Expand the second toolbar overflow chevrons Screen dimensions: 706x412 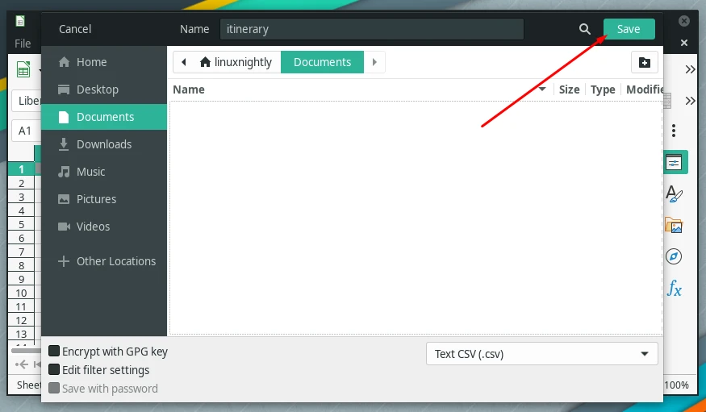(x=690, y=101)
